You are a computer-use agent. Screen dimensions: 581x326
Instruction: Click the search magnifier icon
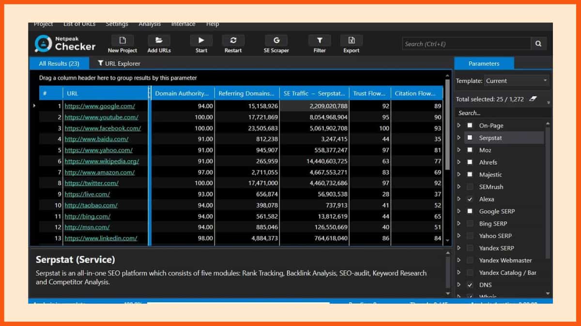(538, 44)
